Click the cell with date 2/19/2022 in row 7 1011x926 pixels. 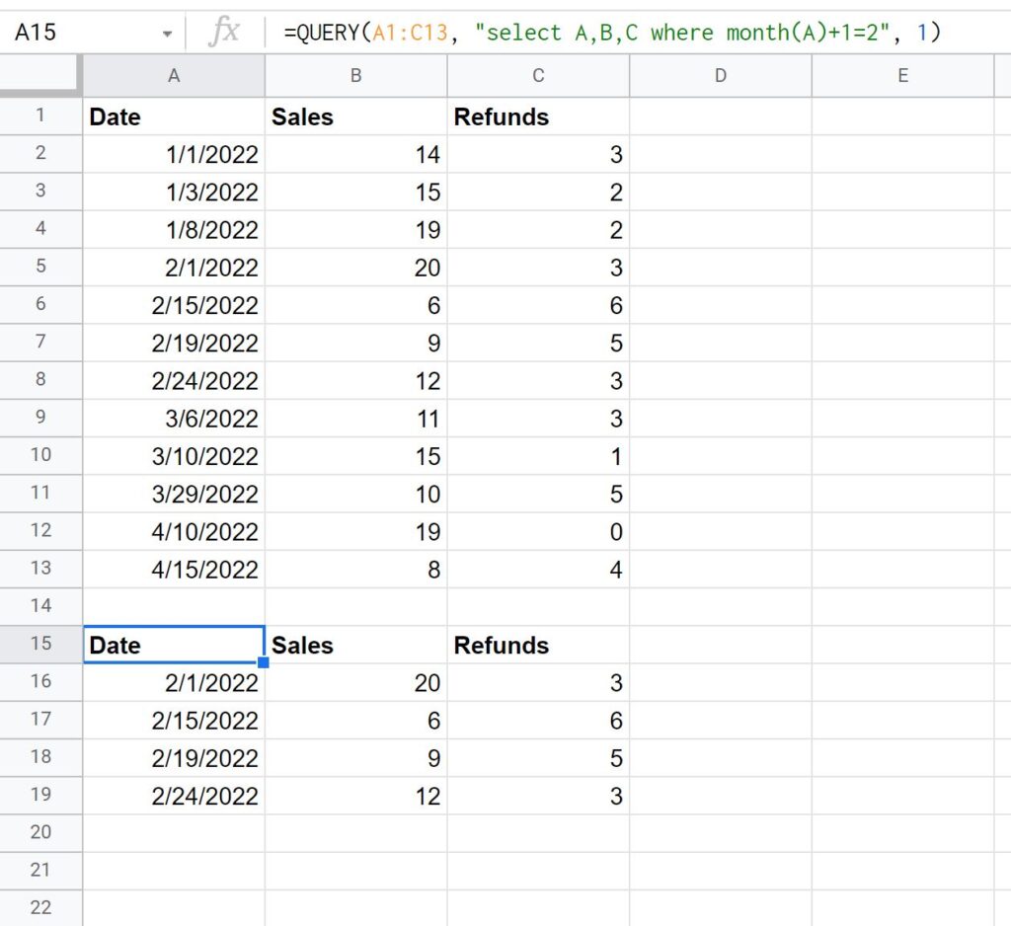[x=174, y=344]
